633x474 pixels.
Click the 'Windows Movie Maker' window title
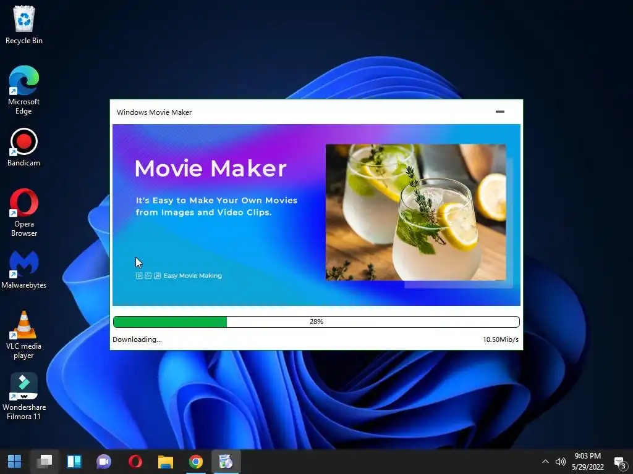154,112
